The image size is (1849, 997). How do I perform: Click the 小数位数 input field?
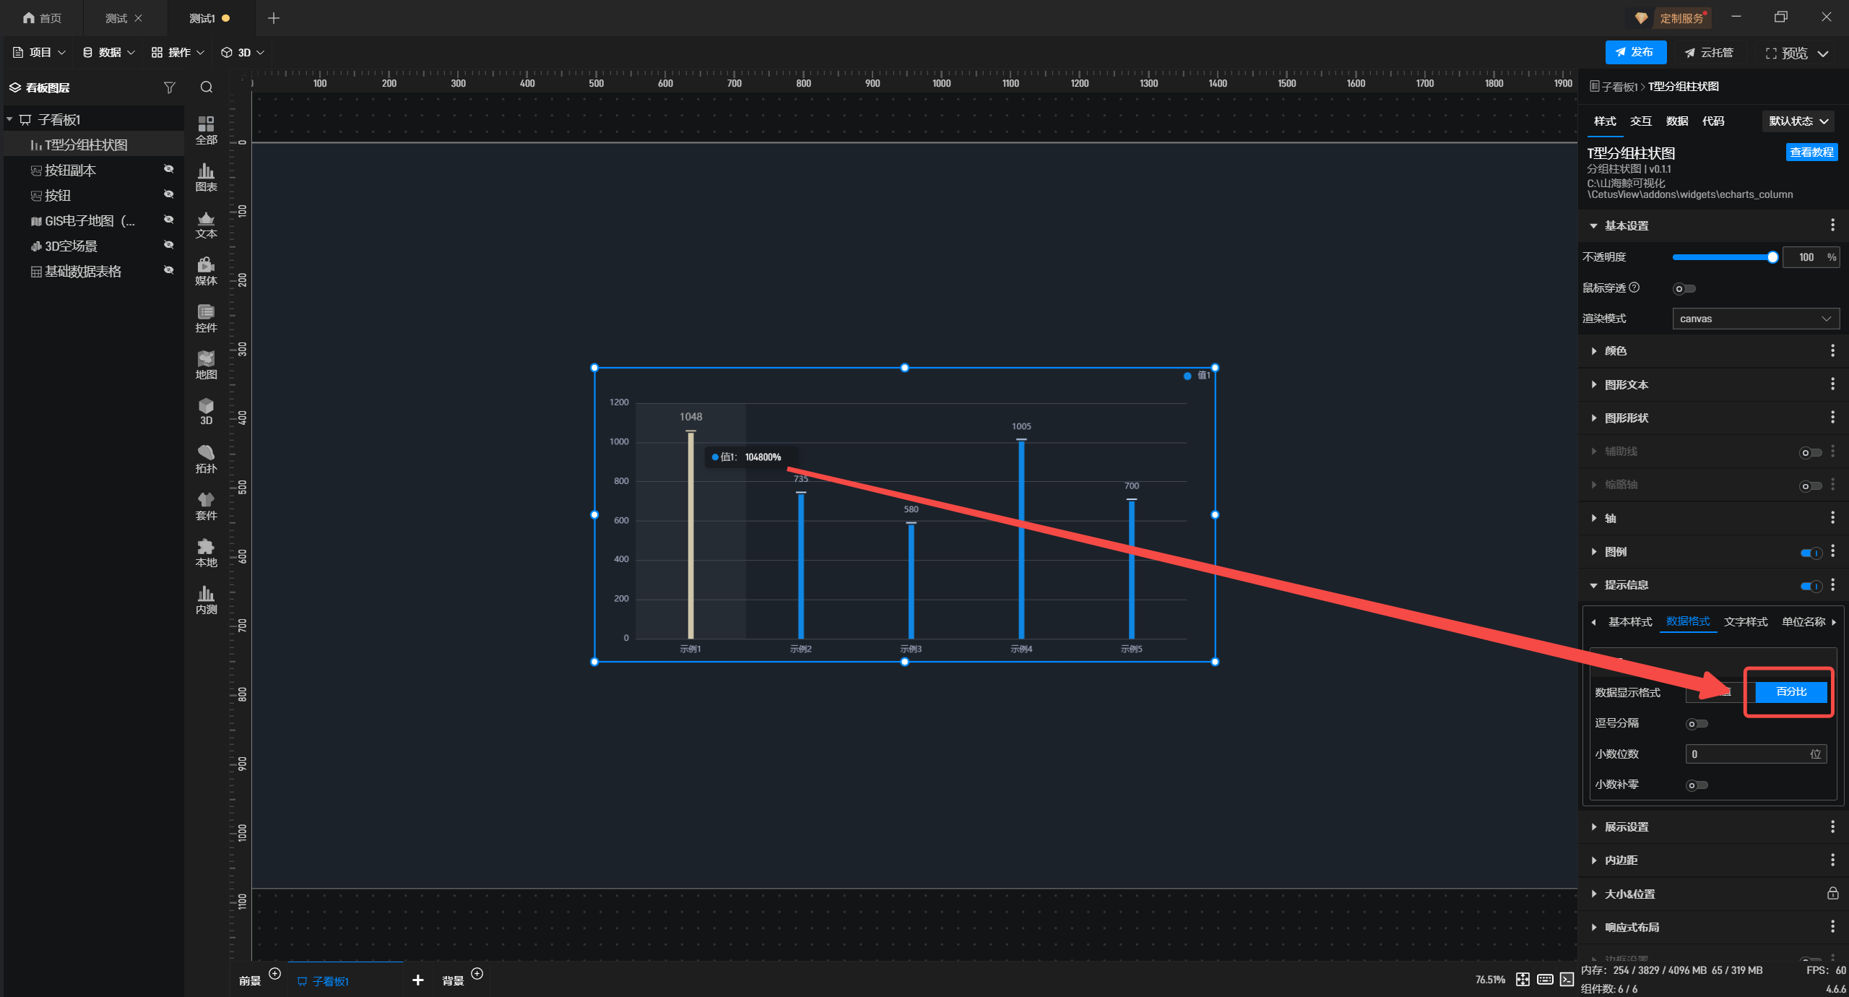point(1748,754)
